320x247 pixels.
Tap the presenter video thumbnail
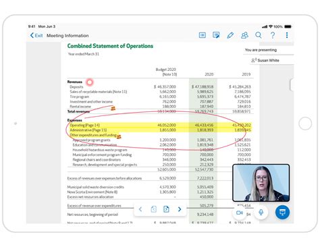tap(261, 183)
